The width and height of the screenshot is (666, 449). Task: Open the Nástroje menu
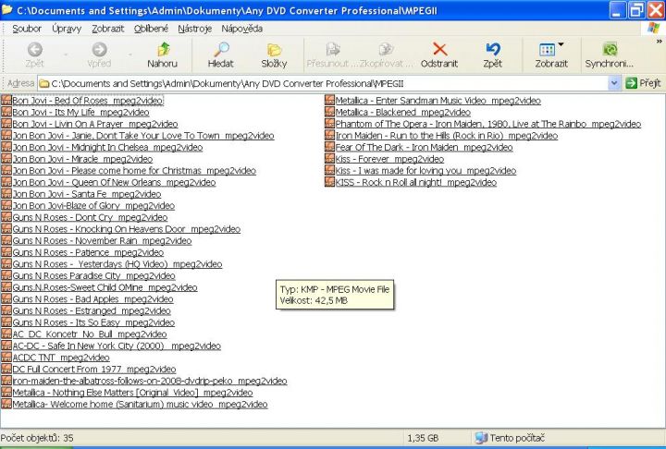[x=195, y=29]
